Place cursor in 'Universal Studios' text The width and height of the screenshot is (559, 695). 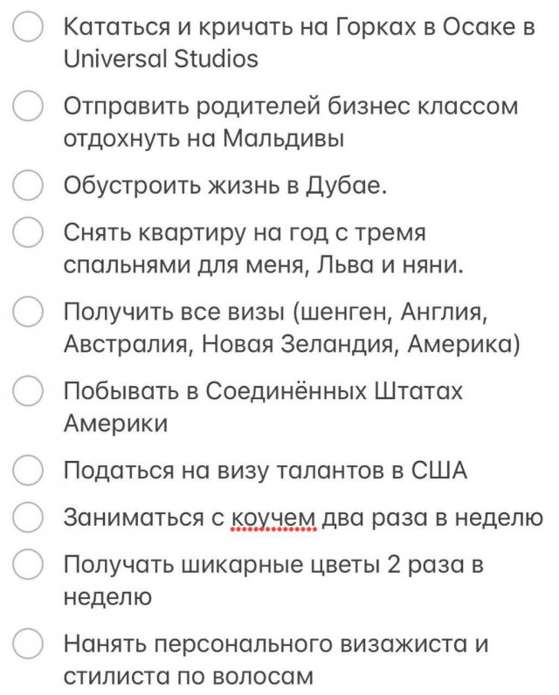[161, 59]
